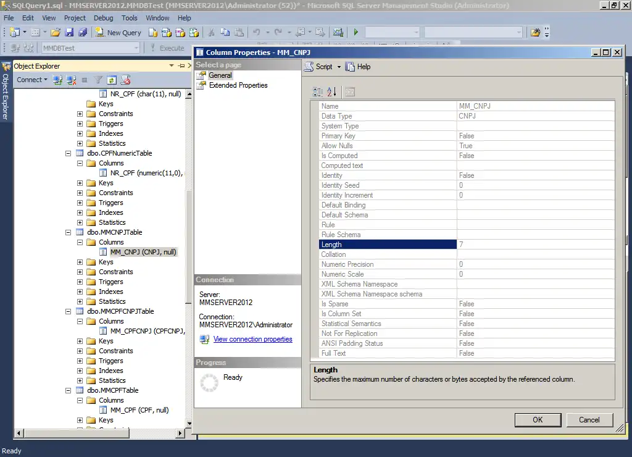
Task: Click the green Start Debugging arrow
Action: click(x=356, y=32)
